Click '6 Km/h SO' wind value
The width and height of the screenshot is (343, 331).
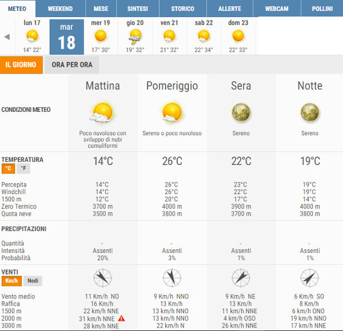click(309, 297)
